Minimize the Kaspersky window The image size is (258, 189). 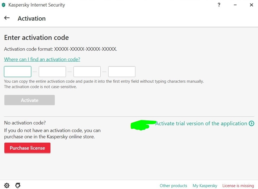[x=235, y=5]
